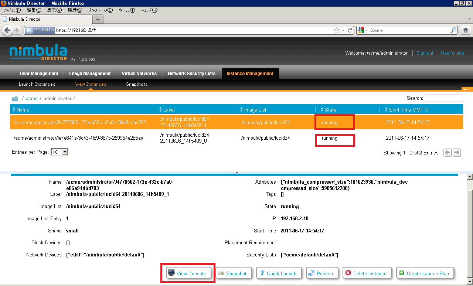Image resolution: width=473 pixels, height=286 pixels.
Task: Sort instances by State column
Action: (330, 110)
